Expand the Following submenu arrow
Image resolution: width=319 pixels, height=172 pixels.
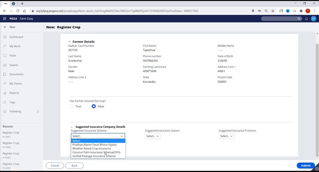tap(38, 111)
